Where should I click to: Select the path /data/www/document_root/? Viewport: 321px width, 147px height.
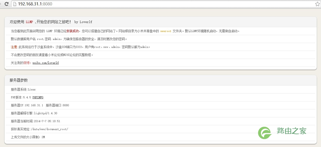tap(50, 129)
